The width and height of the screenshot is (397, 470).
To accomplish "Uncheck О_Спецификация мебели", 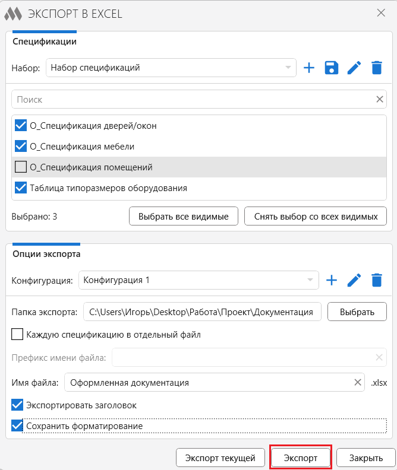I will [21, 147].
